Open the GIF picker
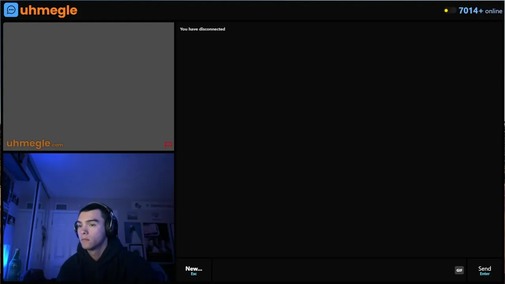Viewport: 505px width, 284px height. [459, 270]
